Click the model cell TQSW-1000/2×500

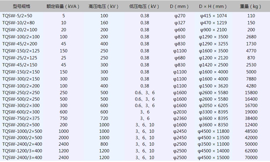(x=22, y=131)
